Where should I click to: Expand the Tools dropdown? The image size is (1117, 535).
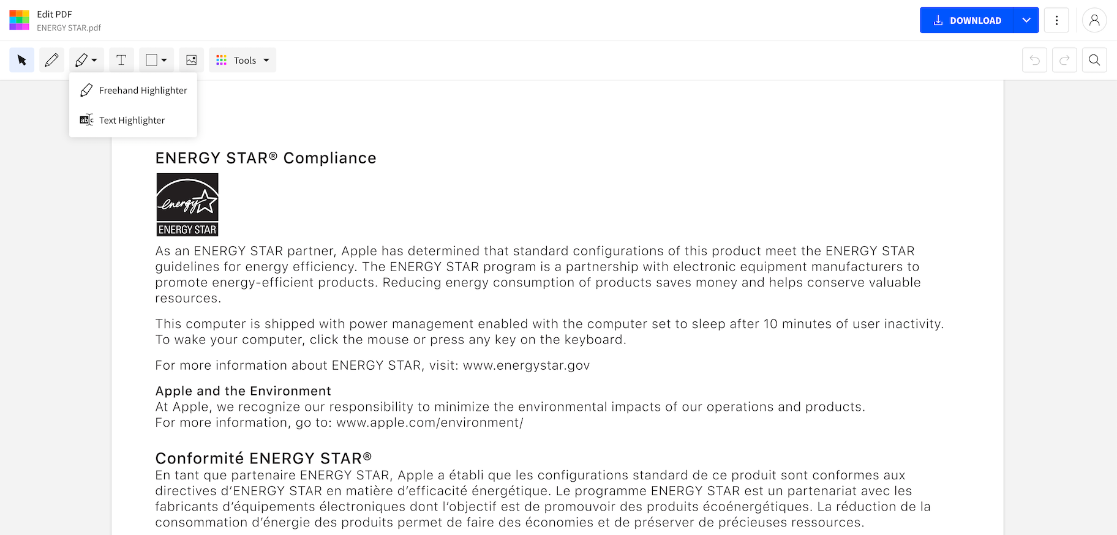(x=243, y=60)
